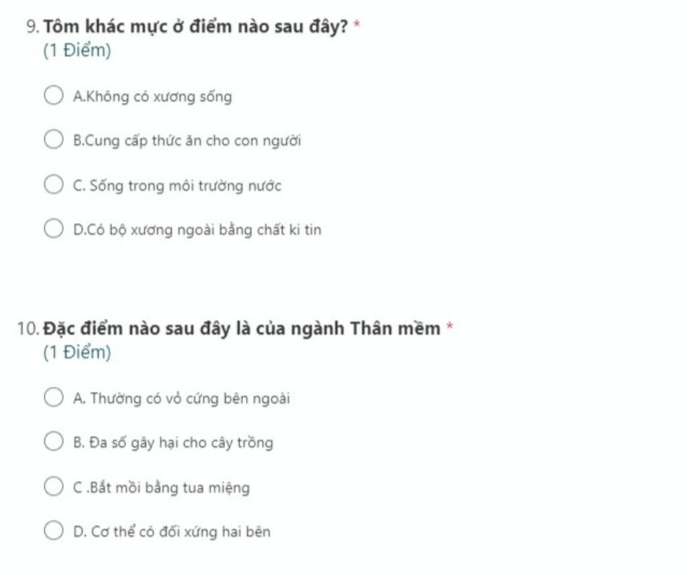
Task: Click question 10 title about ngành Thân mềm
Action: pos(242,329)
